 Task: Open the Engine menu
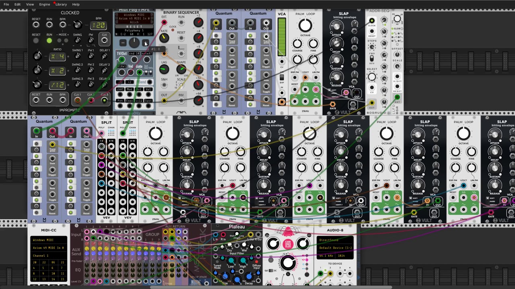click(44, 4)
